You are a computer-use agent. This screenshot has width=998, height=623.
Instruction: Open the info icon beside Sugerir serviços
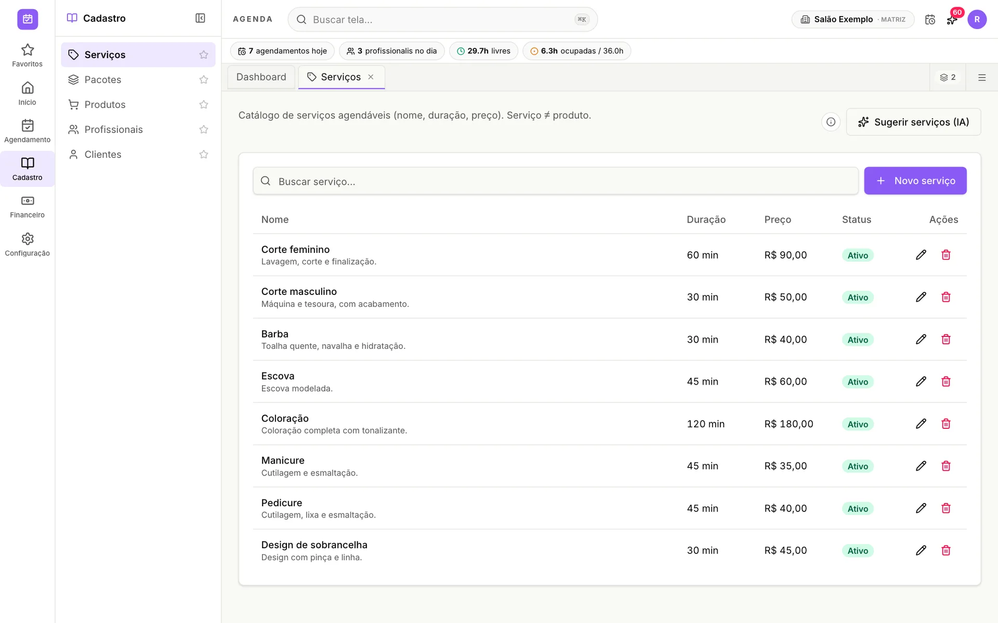coord(831,122)
